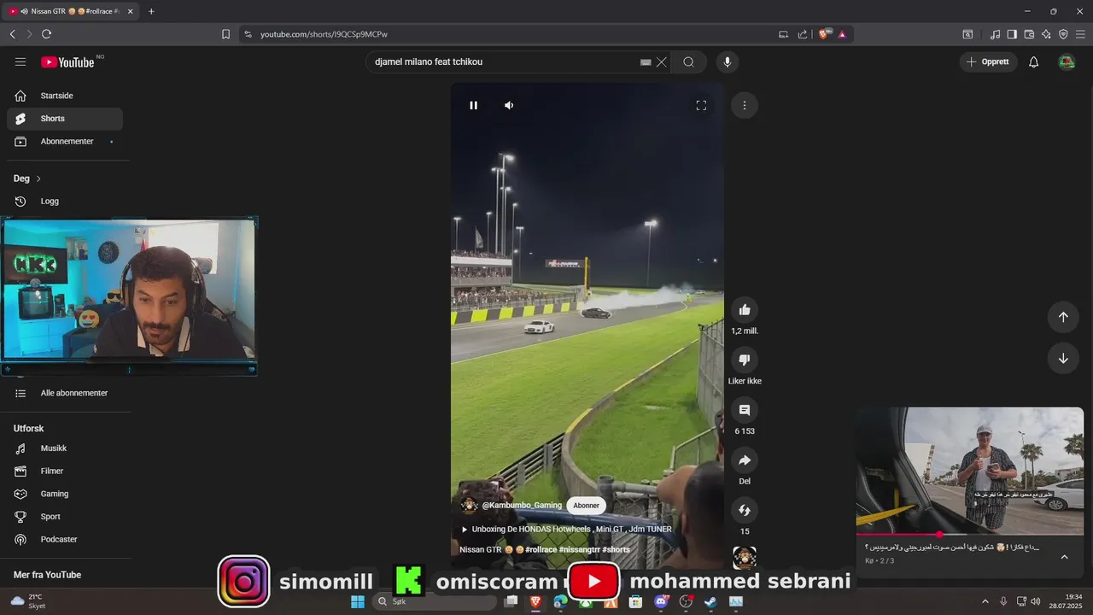Expand the miniplayer queue chevron

(1064, 557)
